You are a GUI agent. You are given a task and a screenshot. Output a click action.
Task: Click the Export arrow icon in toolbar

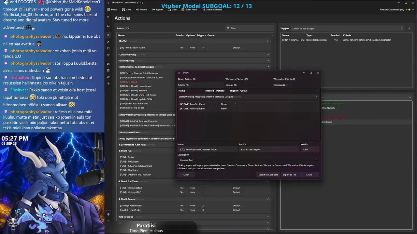(x=153, y=10)
